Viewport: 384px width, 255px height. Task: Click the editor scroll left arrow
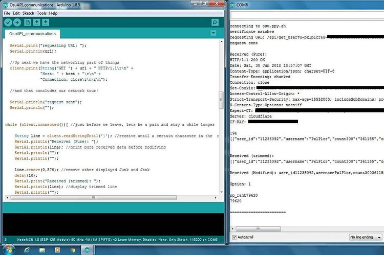[x=7, y=198]
